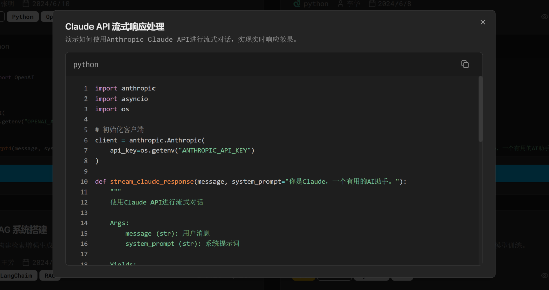
Task: Click the python language icon at top
Action: point(297,4)
